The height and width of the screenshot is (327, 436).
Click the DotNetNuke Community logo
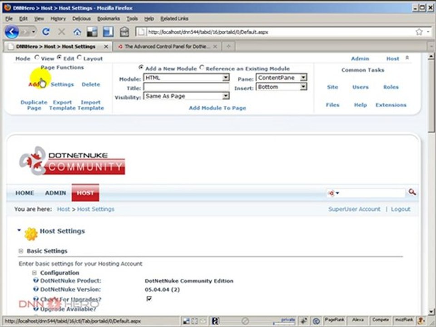click(72, 161)
